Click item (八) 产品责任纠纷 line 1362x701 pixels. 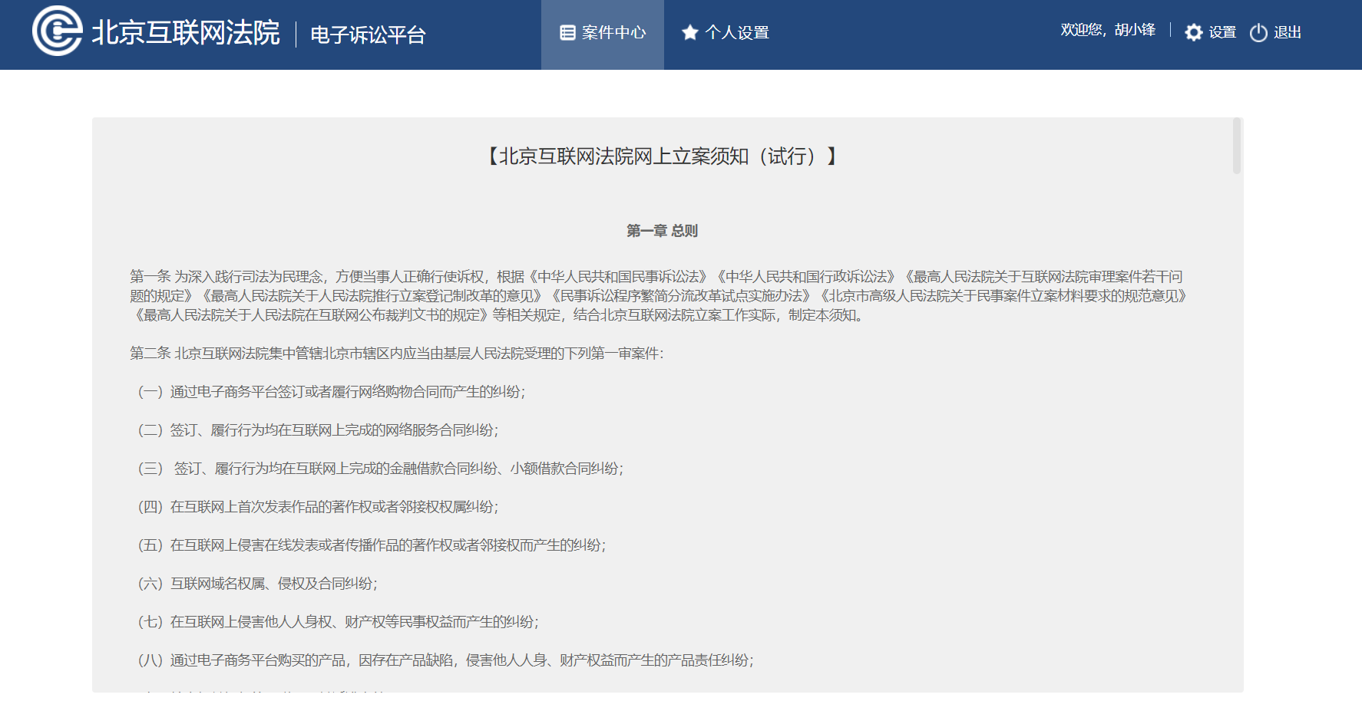tap(445, 660)
